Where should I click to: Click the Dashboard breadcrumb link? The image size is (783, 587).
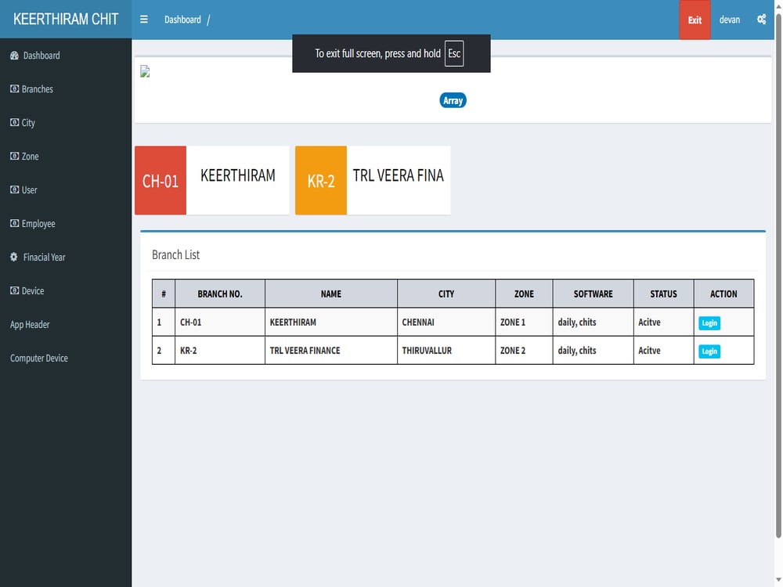[x=182, y=20]
